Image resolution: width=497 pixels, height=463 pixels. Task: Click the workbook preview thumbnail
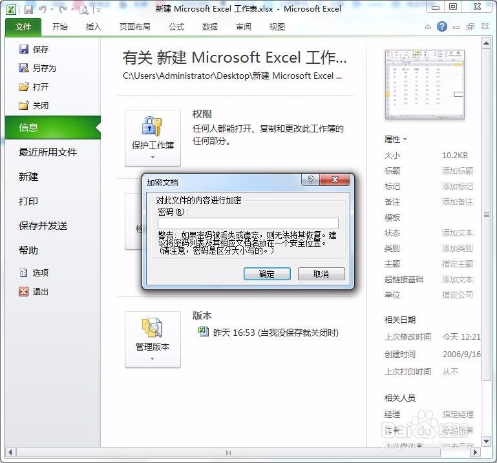point(425,85)
